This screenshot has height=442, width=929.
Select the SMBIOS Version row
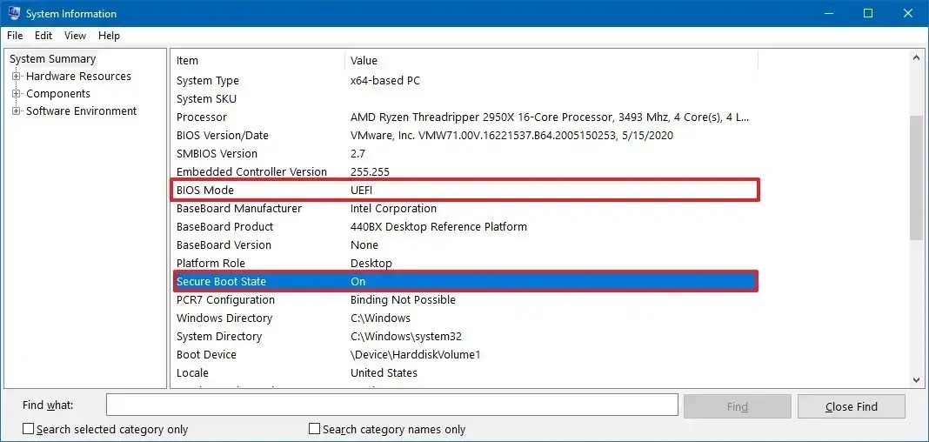click(465, 153)
